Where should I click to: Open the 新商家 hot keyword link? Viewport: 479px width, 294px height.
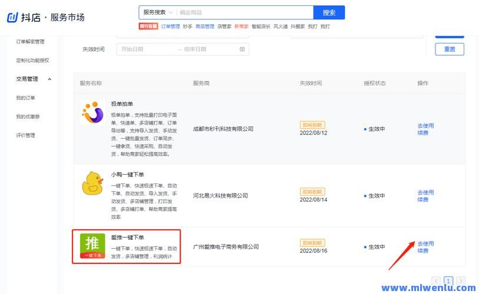(241, 26)
